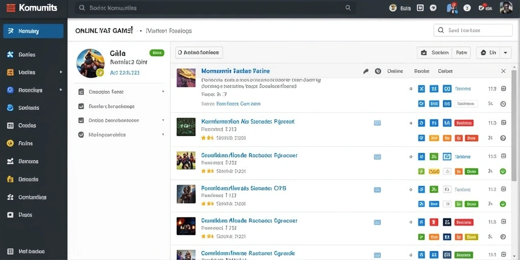520x260 pixels.
Task: Focus the Sond search box below top bar
Action: click(x=473, y=30)
